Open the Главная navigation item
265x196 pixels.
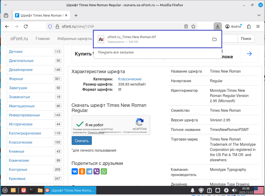tap(43, 39)
